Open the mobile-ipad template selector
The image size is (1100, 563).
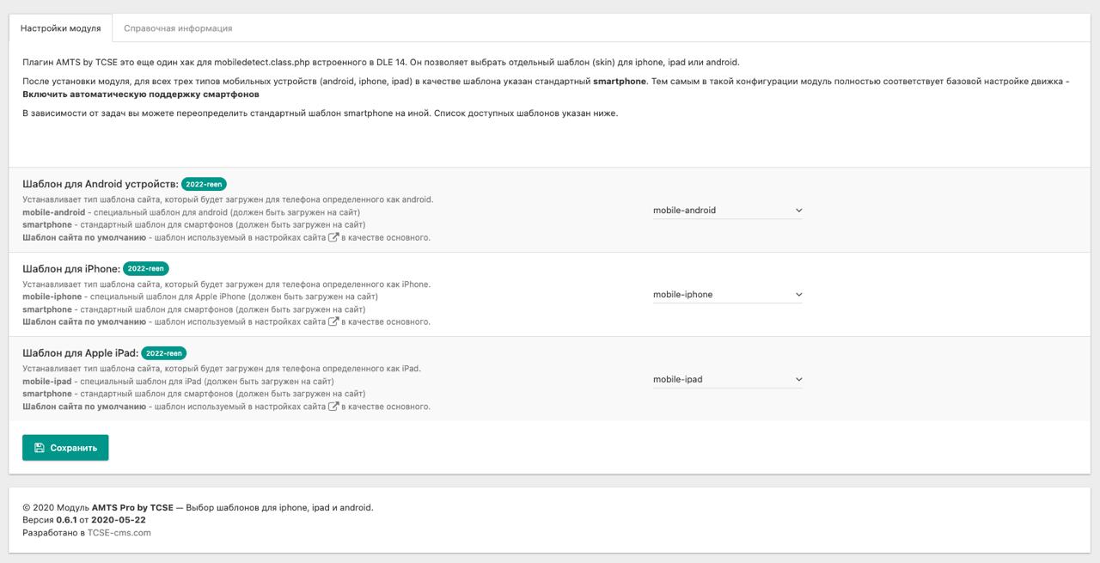[727, 379]
